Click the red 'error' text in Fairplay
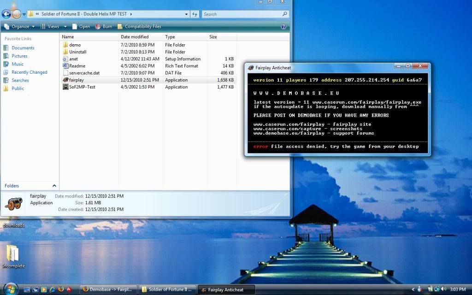 click(261, 147)
